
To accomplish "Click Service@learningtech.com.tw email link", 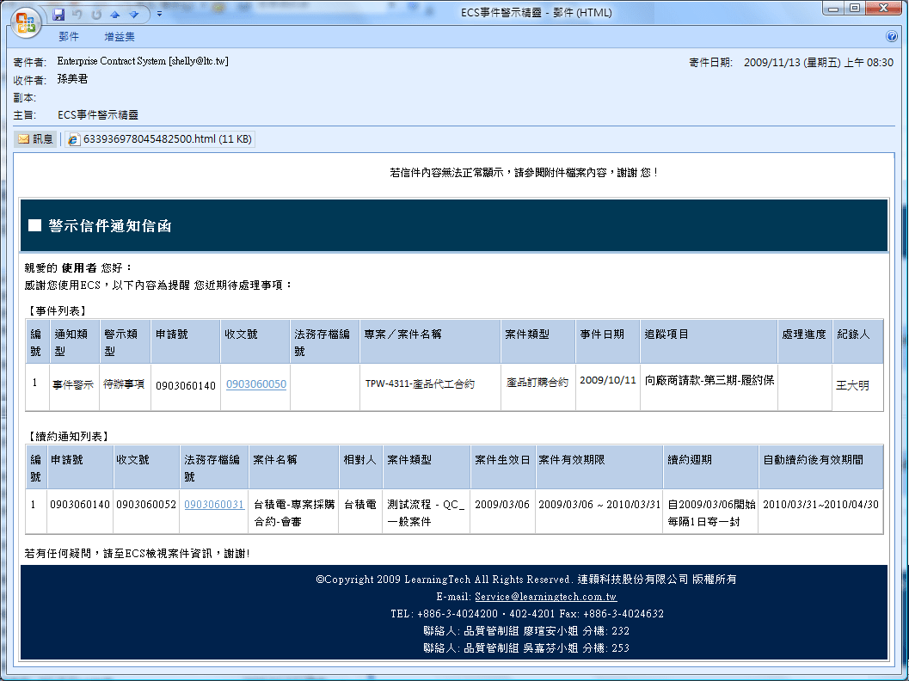I will 545,597.
